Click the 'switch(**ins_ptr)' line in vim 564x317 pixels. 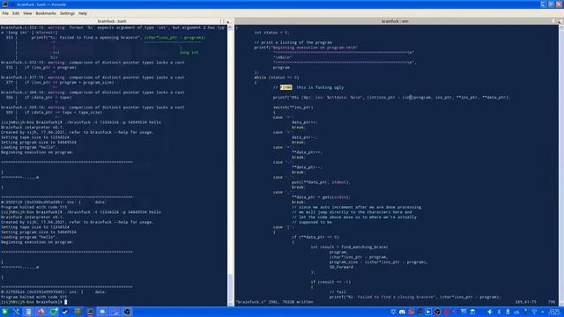tap(293, 107)
